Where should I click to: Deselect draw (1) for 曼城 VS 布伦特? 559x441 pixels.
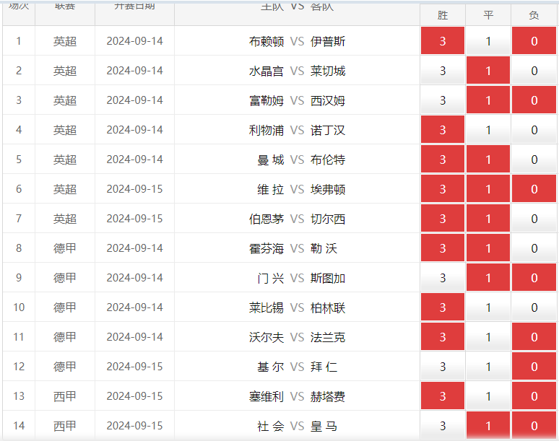click(488, 159)
